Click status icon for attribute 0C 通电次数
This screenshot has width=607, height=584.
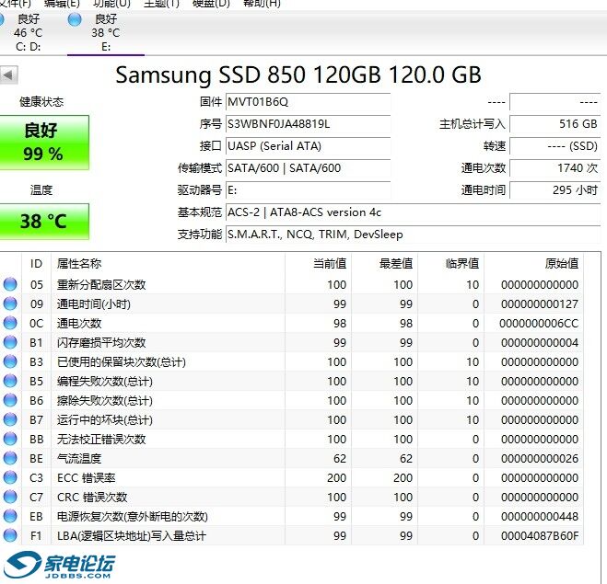tap(10, 323)
